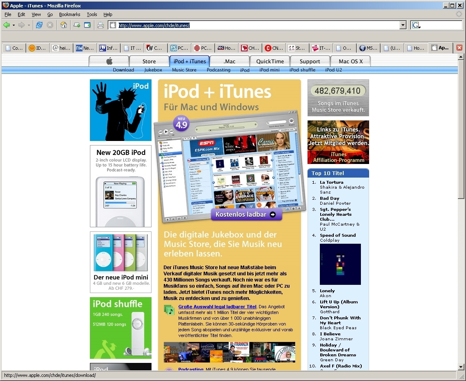Click the page scrollbar down arrow
This screenshot has width=466, height=381.
click(x=461, y=367)
